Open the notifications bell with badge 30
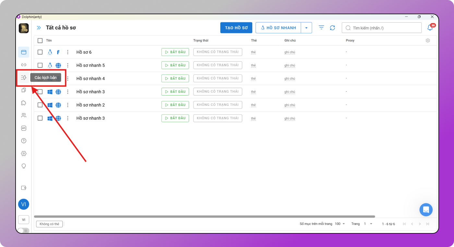The image size is (454, 247). point(430,28)
